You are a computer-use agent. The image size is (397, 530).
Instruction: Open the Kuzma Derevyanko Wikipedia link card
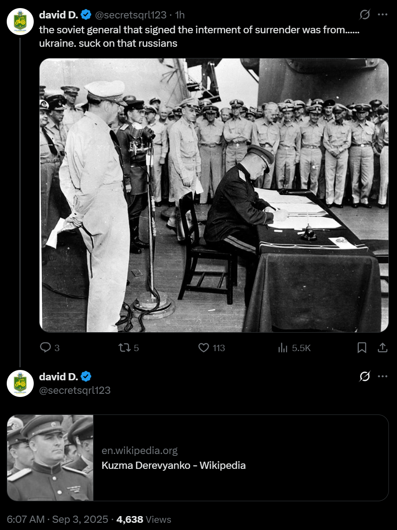[x=198, y=458]
